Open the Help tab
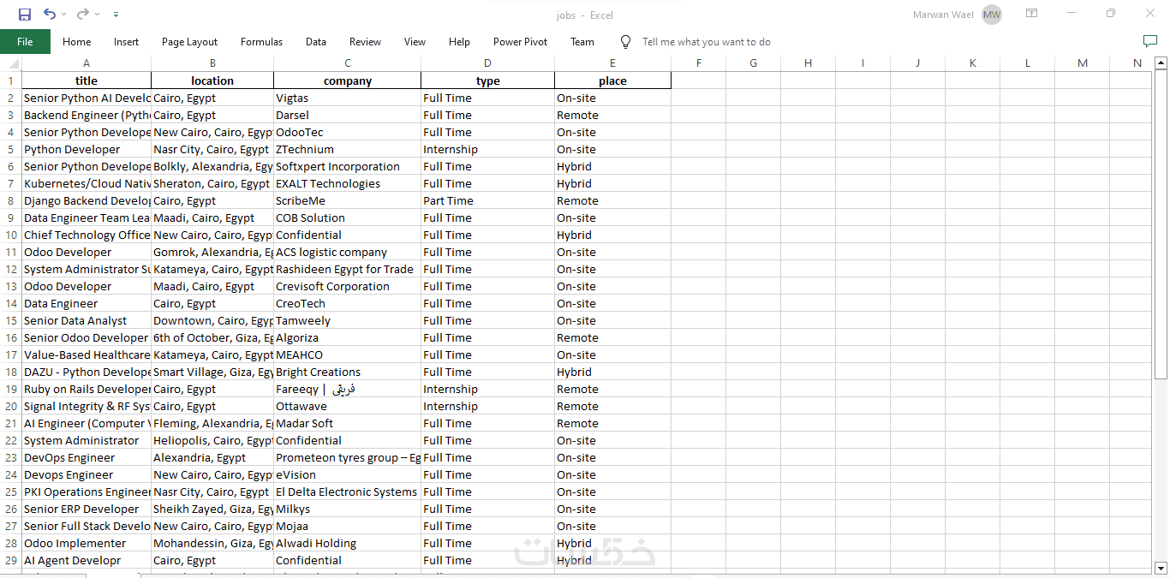Screen dimensions: 1170x578 (459, 41)
